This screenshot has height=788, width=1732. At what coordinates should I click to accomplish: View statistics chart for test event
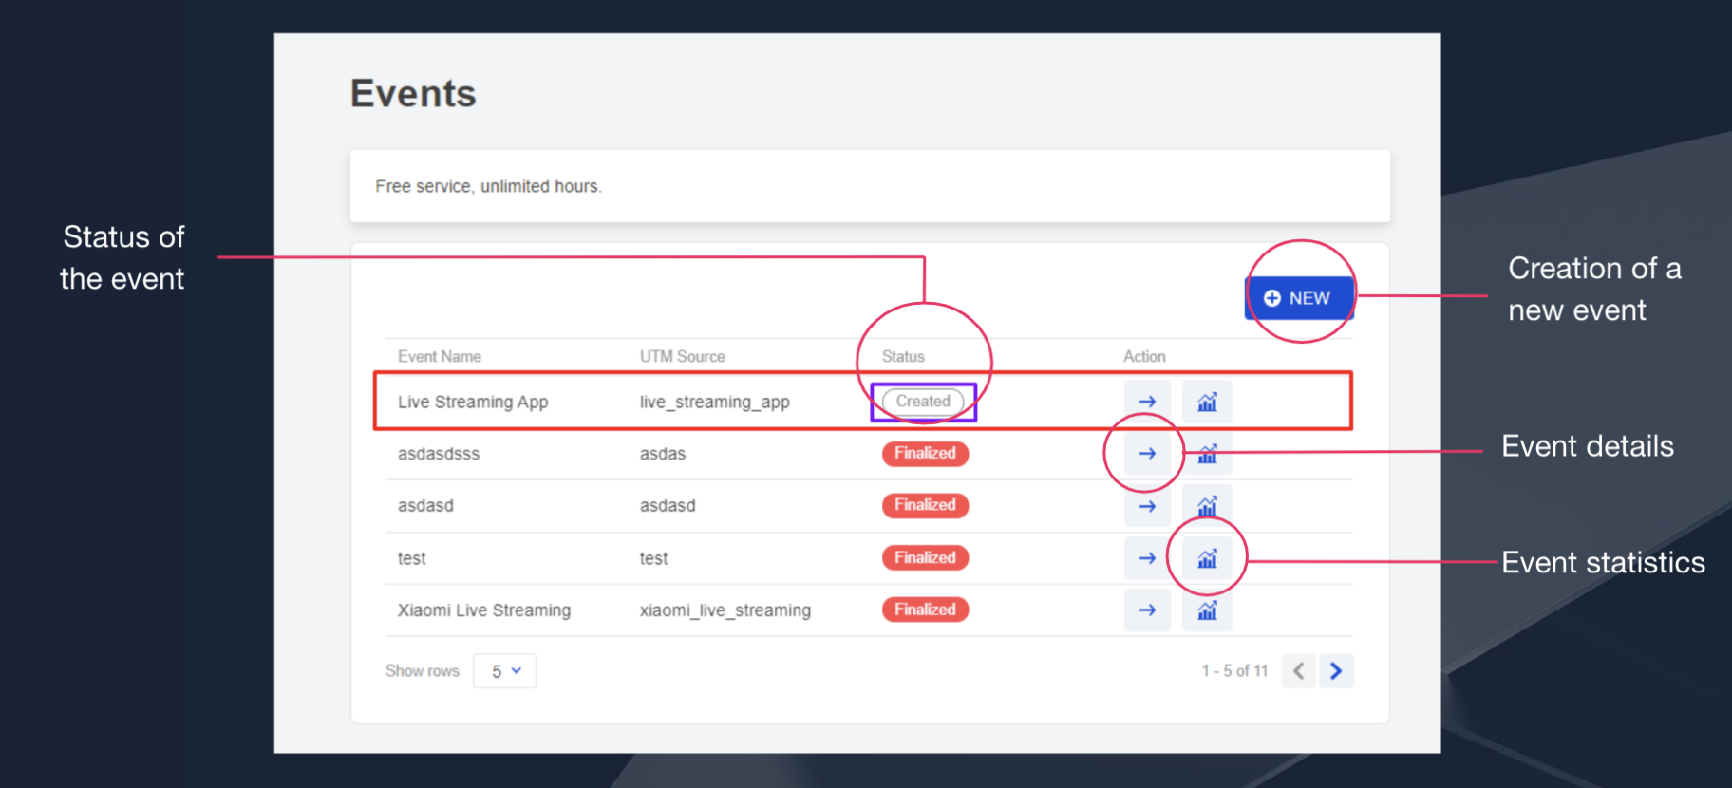click(x=1207, y=558)
